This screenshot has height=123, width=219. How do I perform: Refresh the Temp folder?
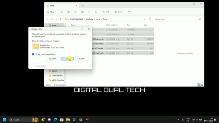[150, 19]
